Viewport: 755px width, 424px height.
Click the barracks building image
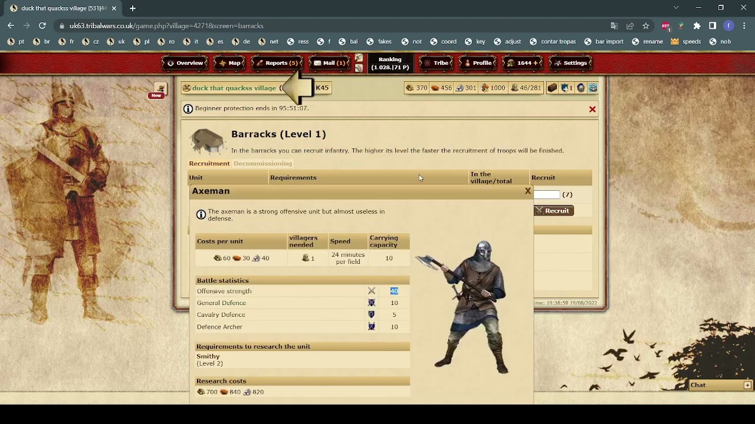(x=207, y=141)
